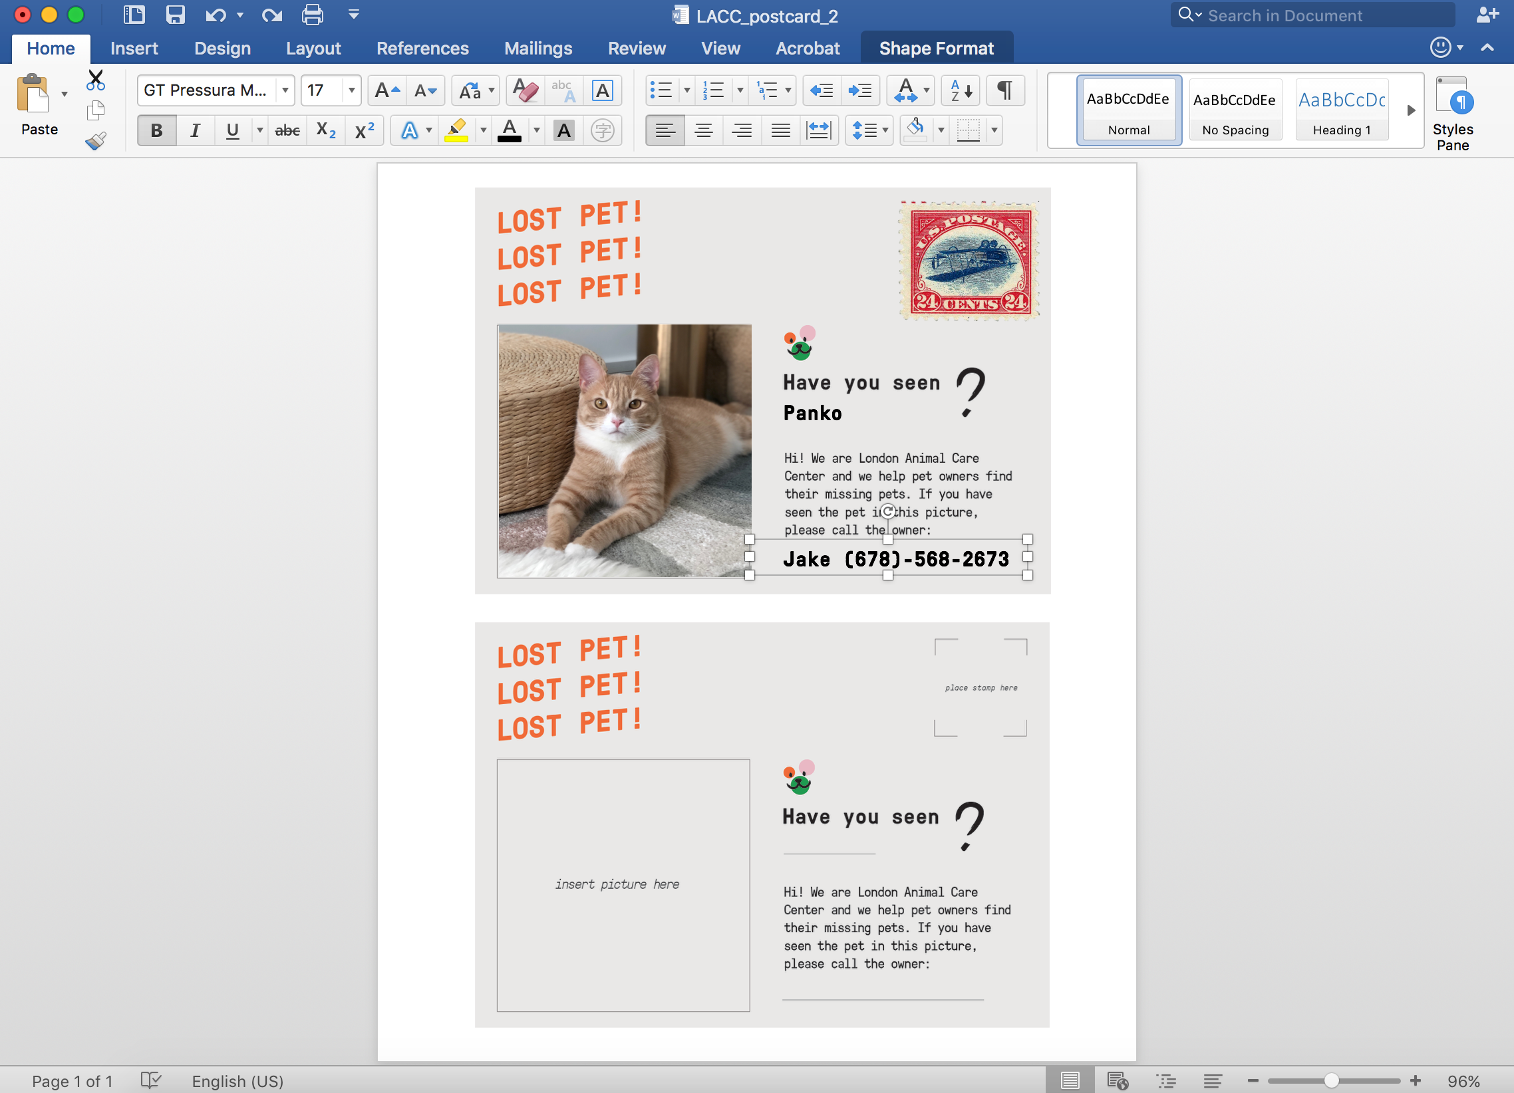
Task: Open the Design tab
Action: (x=222, y=48)
